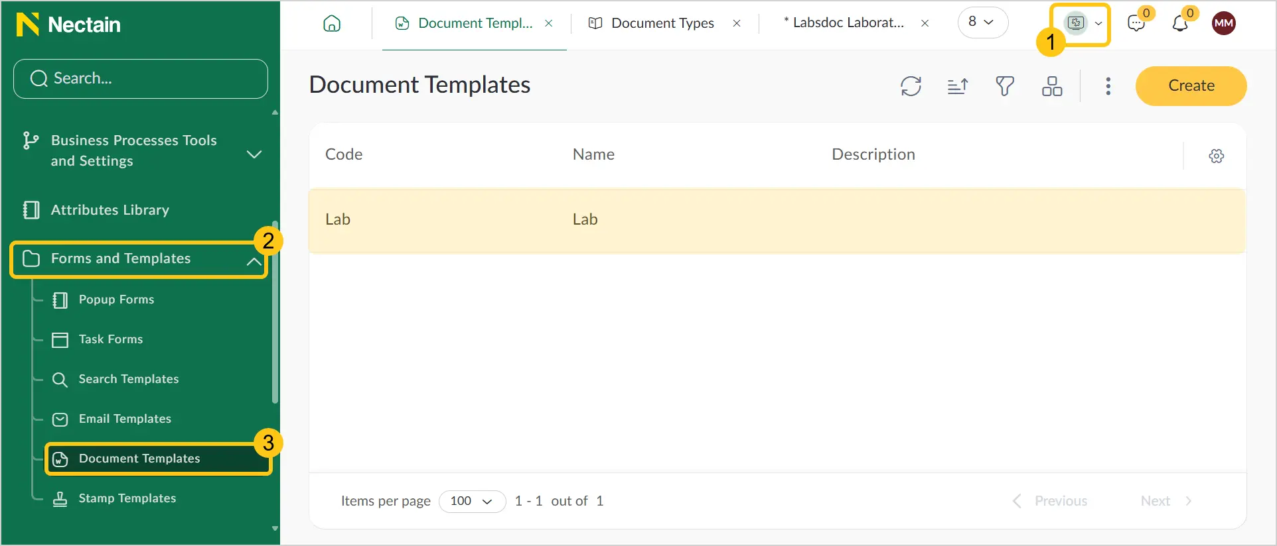Click the workspace switcher icon
This screenshot has width=1277, height=546.
tap(1076, 23)
